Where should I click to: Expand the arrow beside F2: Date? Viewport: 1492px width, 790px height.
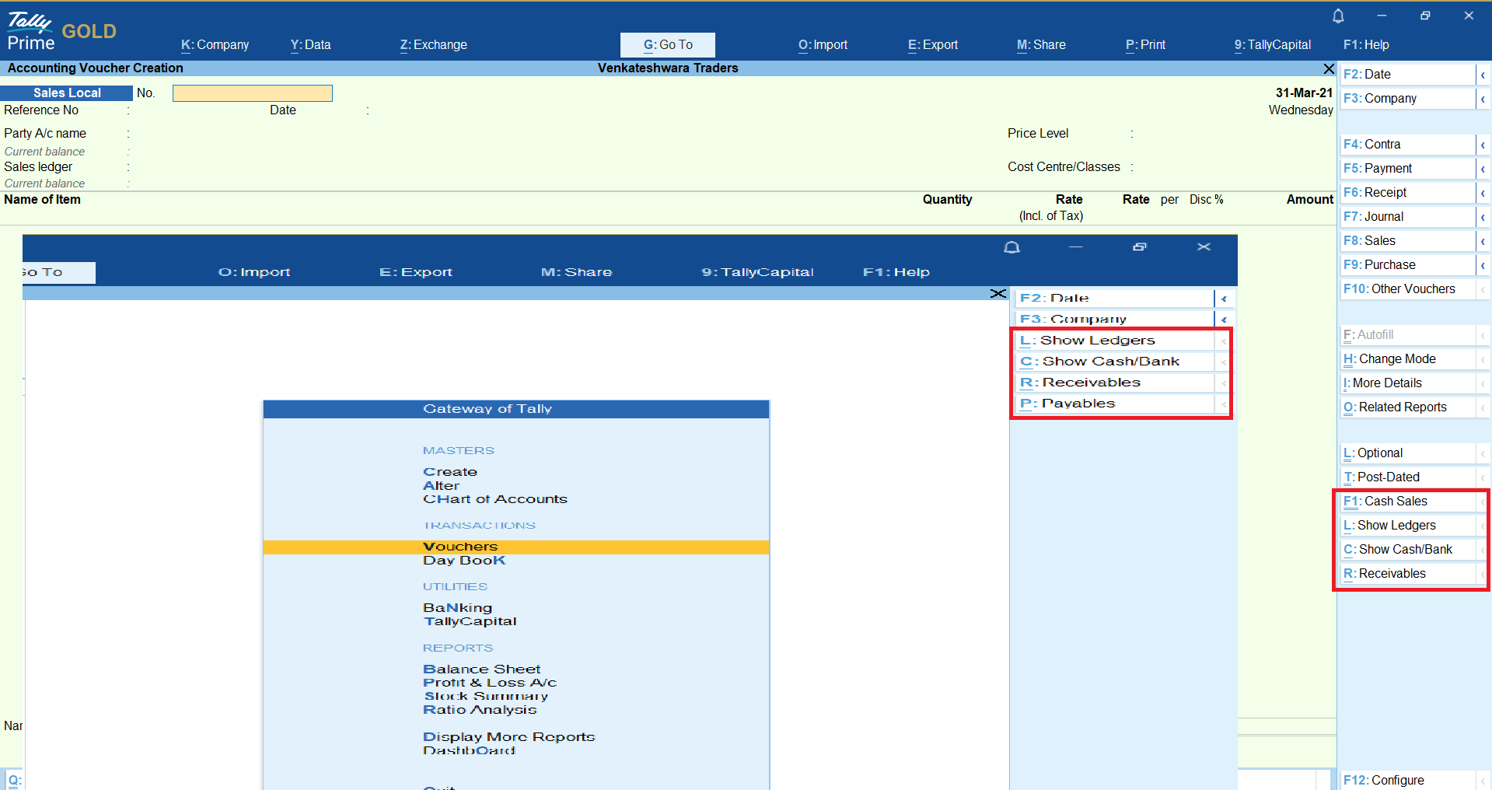1483,75
